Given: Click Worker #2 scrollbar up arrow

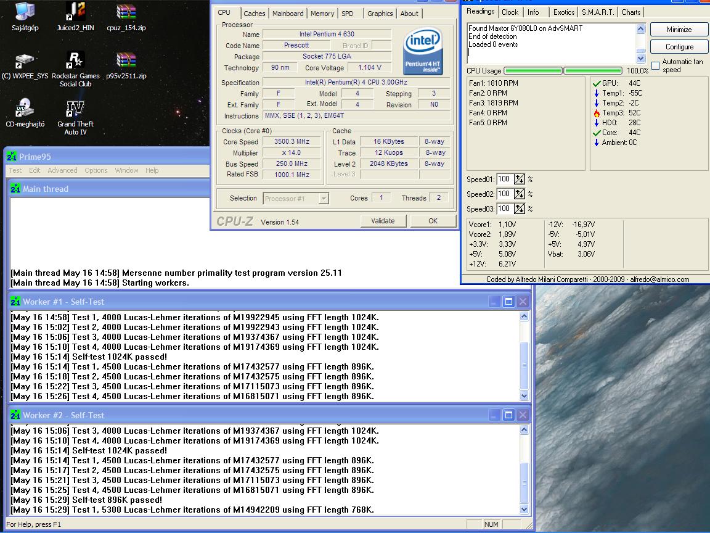Looking at the screenshot, I should (524, 429).
